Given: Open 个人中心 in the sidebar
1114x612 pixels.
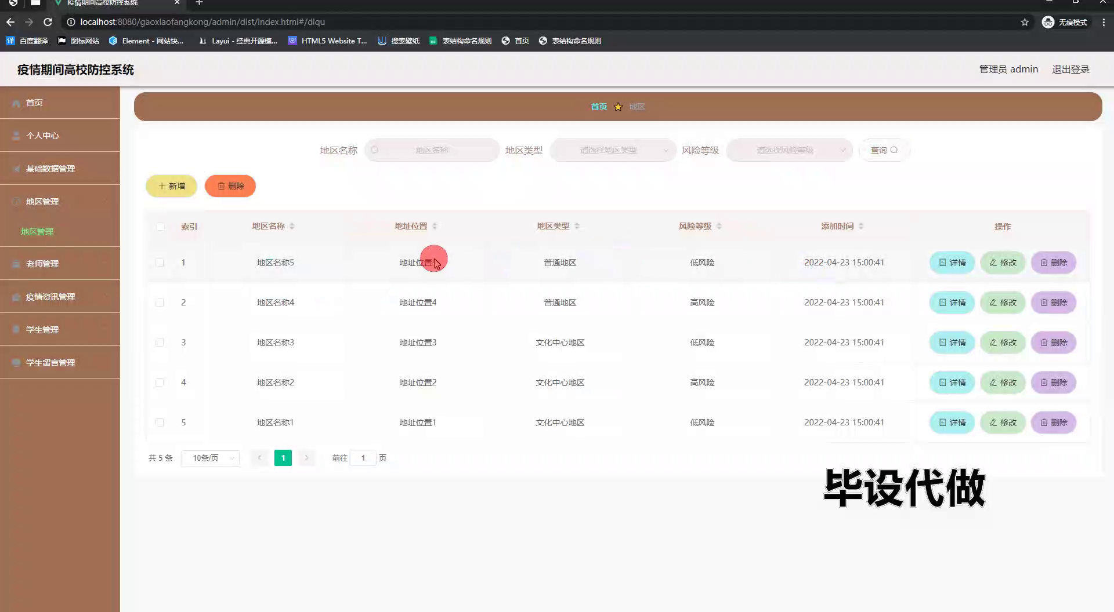Looking at the screenshot, I should [60, 136].
